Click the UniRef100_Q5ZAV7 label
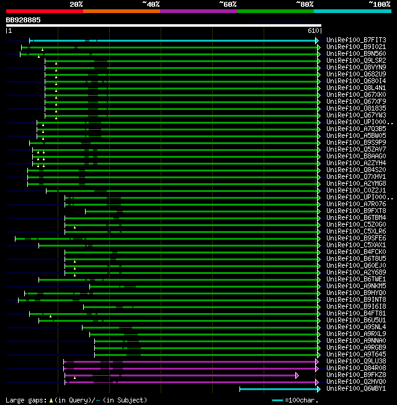 (356, 150)
